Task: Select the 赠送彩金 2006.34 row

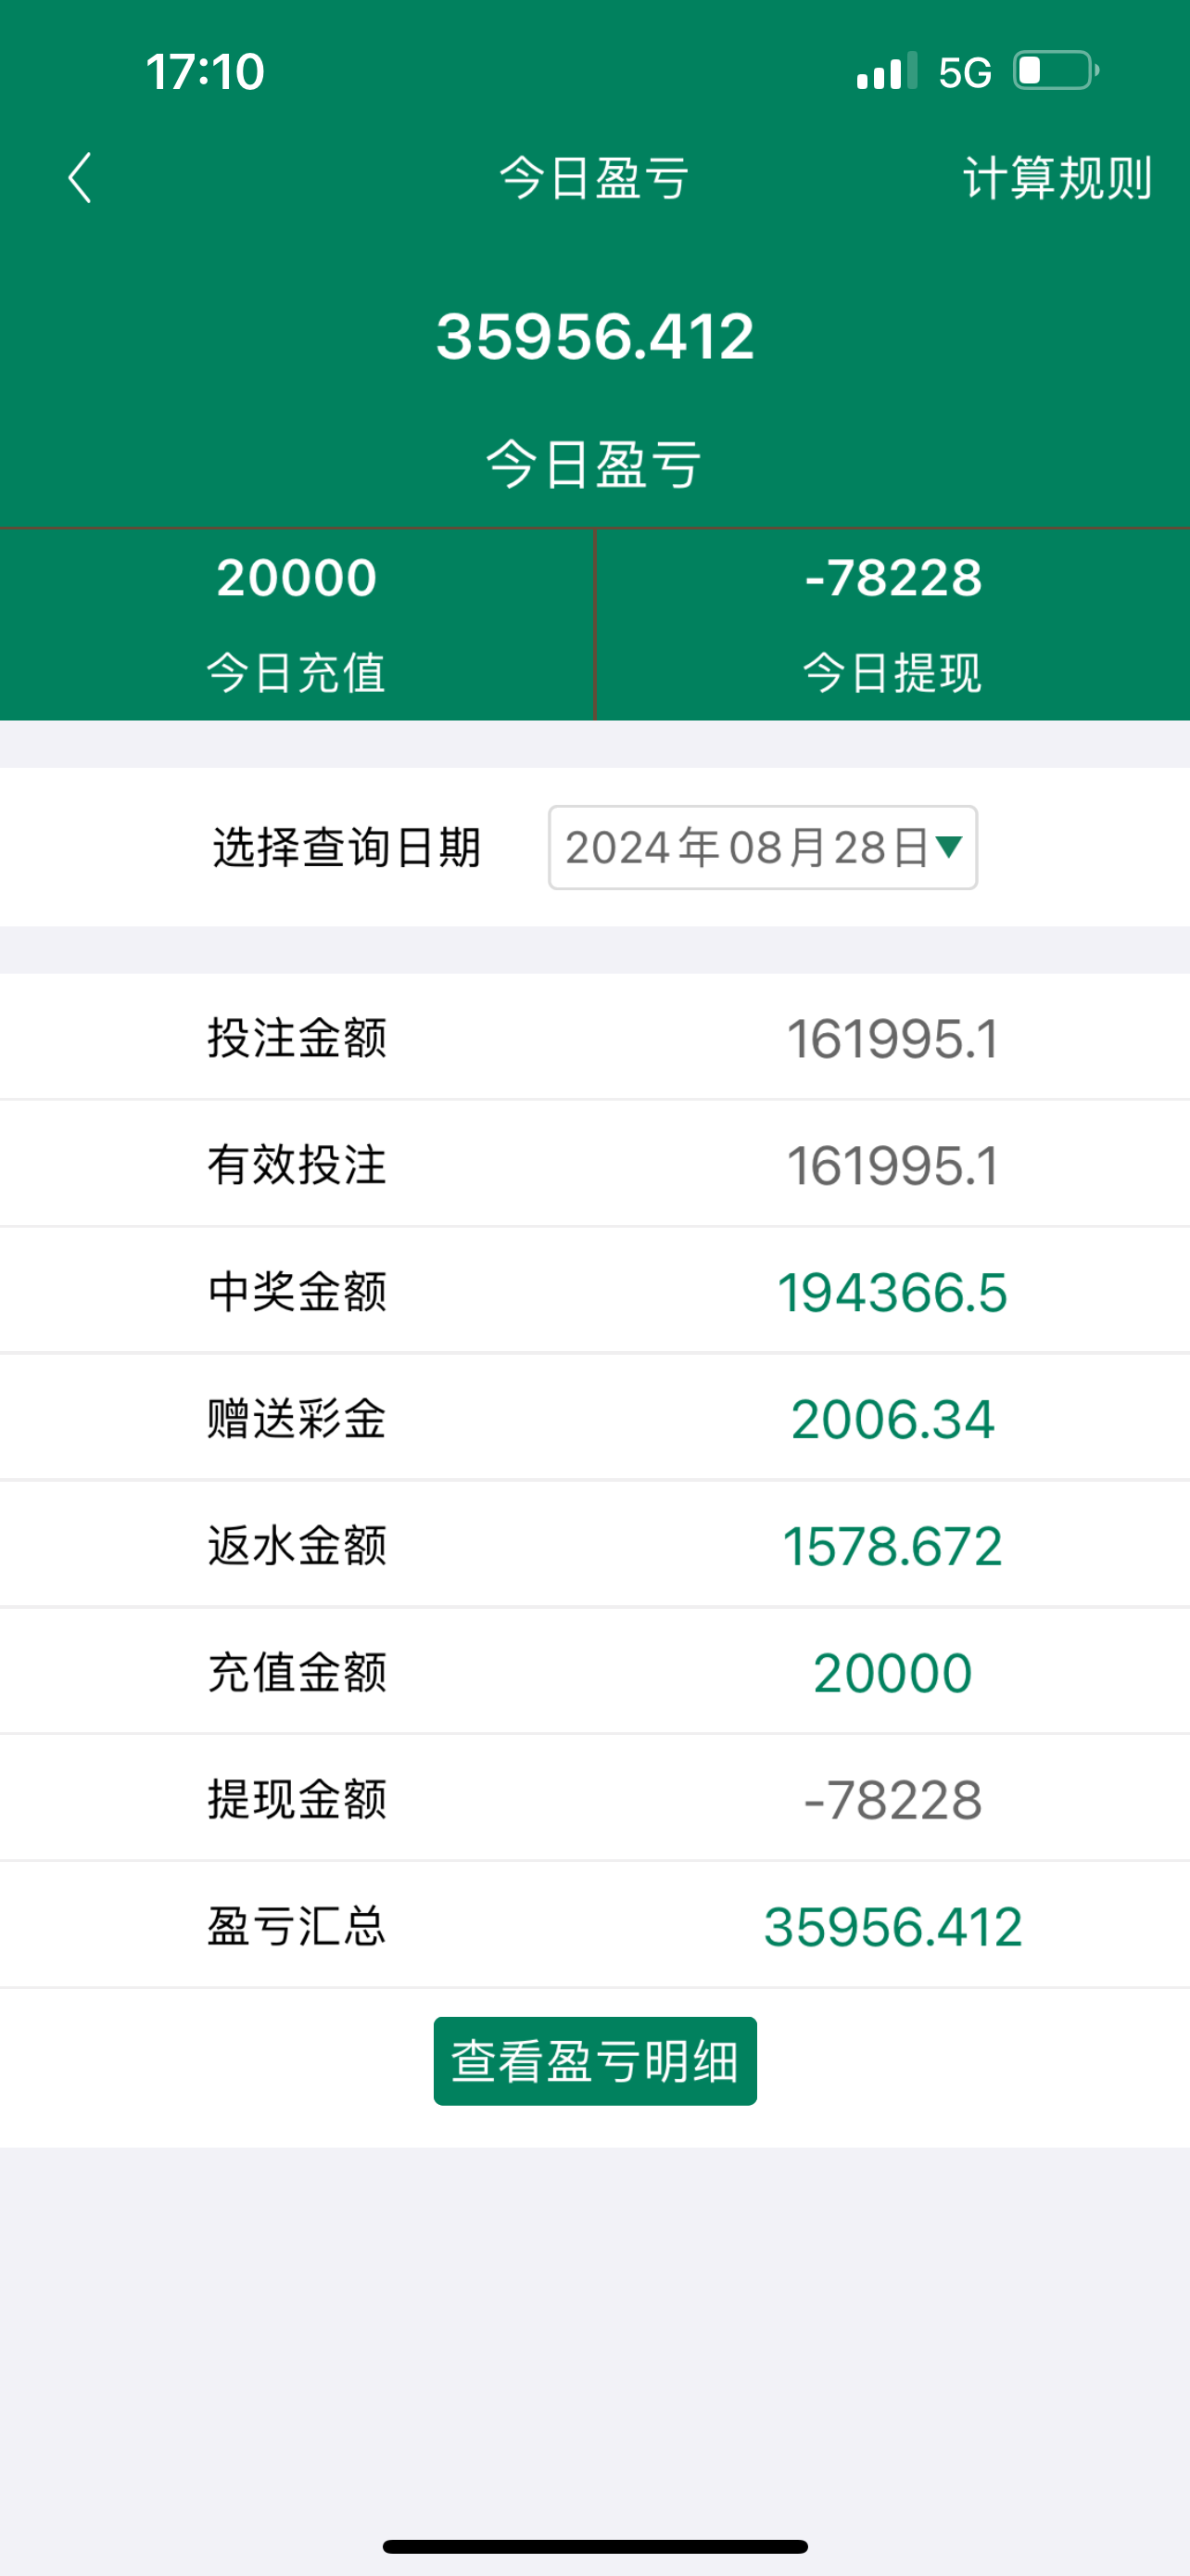Action: 594,1419
